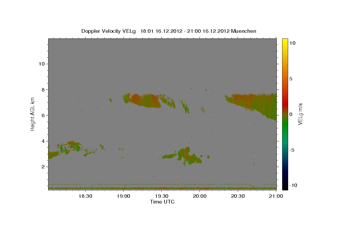The image size is (342, 228).
Task: Click the height tick label 6
Action: [43, 115]
